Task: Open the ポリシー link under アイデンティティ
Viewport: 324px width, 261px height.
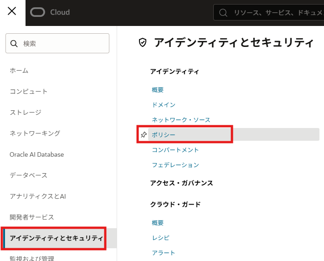Action: (x=164, y=135)
